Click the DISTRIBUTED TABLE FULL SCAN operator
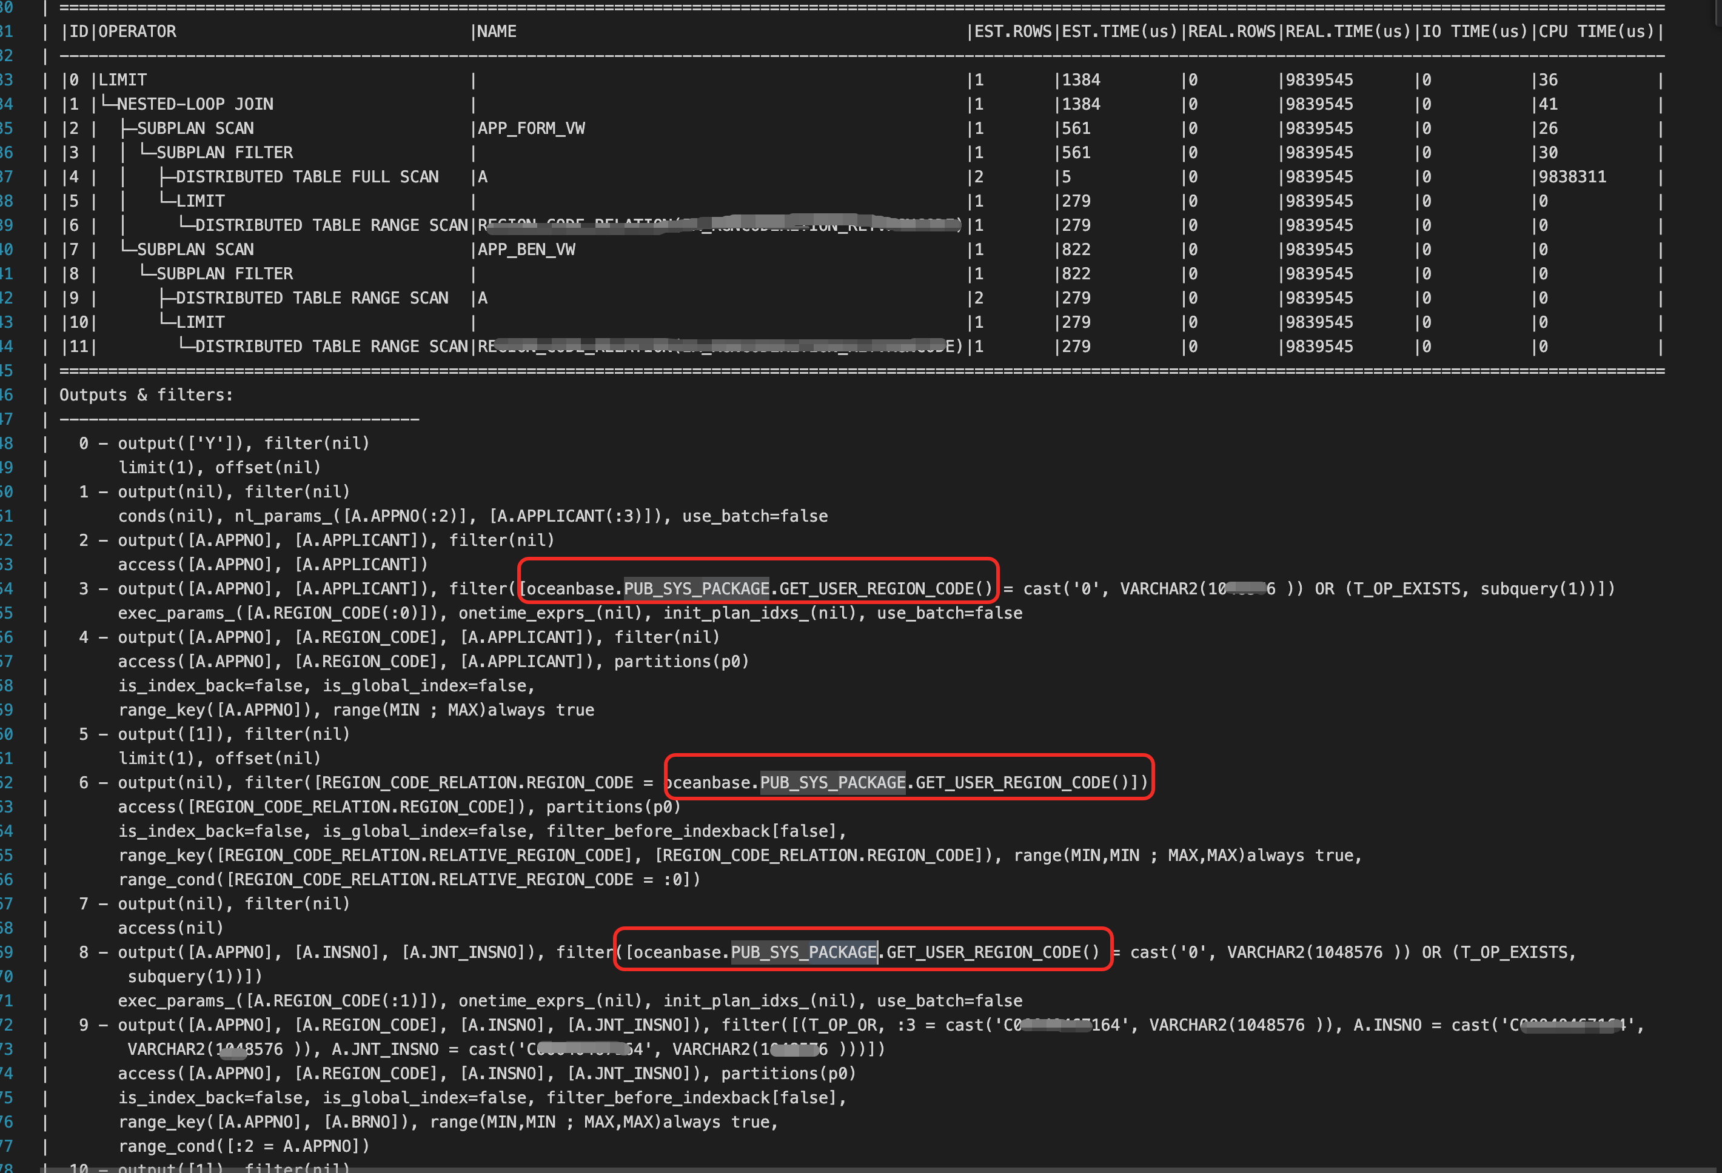Viewport: 1722px width, 1173px height. [x=307, y=177]
